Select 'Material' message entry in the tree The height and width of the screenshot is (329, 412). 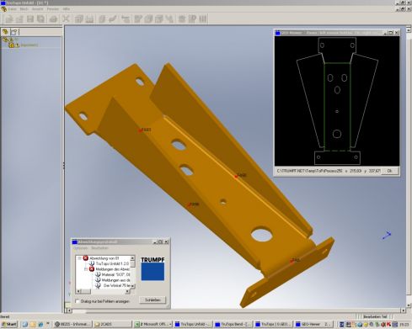click(115, 274)
